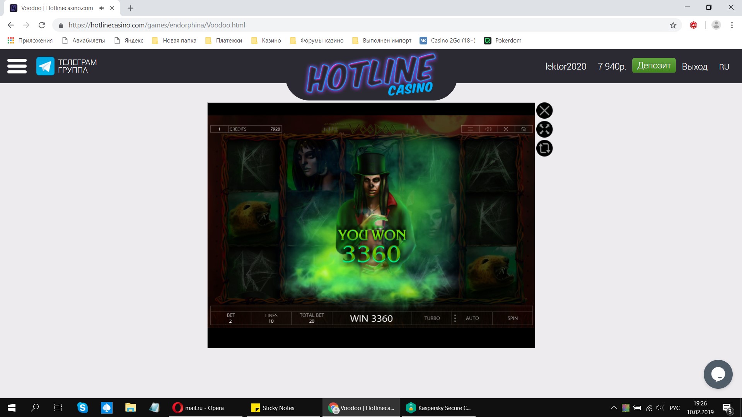This screenshot has height=417, width=742.
Task: Open a new browser tab
Action: (130, 8)
